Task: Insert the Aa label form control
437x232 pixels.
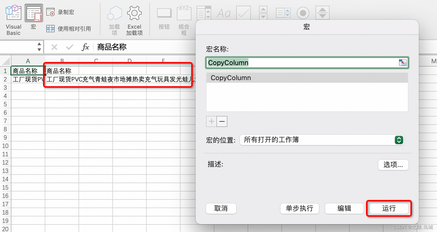Action: [x=224, y=13]
